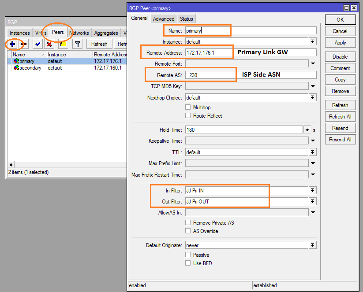
Task: Click the Resend All button
Action: (x=340, y=139)
